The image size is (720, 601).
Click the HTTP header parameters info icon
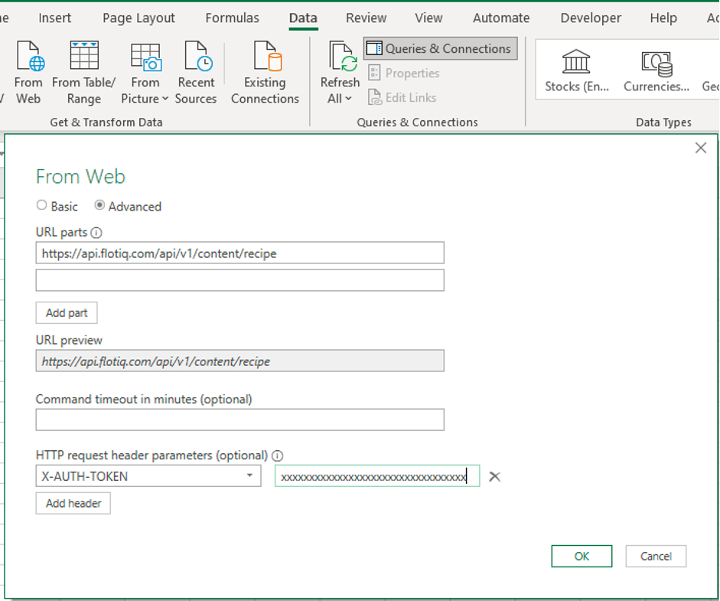coord(277,456)
